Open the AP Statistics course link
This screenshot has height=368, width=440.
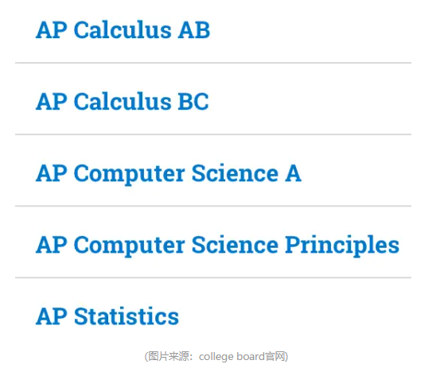pos(107,316)
